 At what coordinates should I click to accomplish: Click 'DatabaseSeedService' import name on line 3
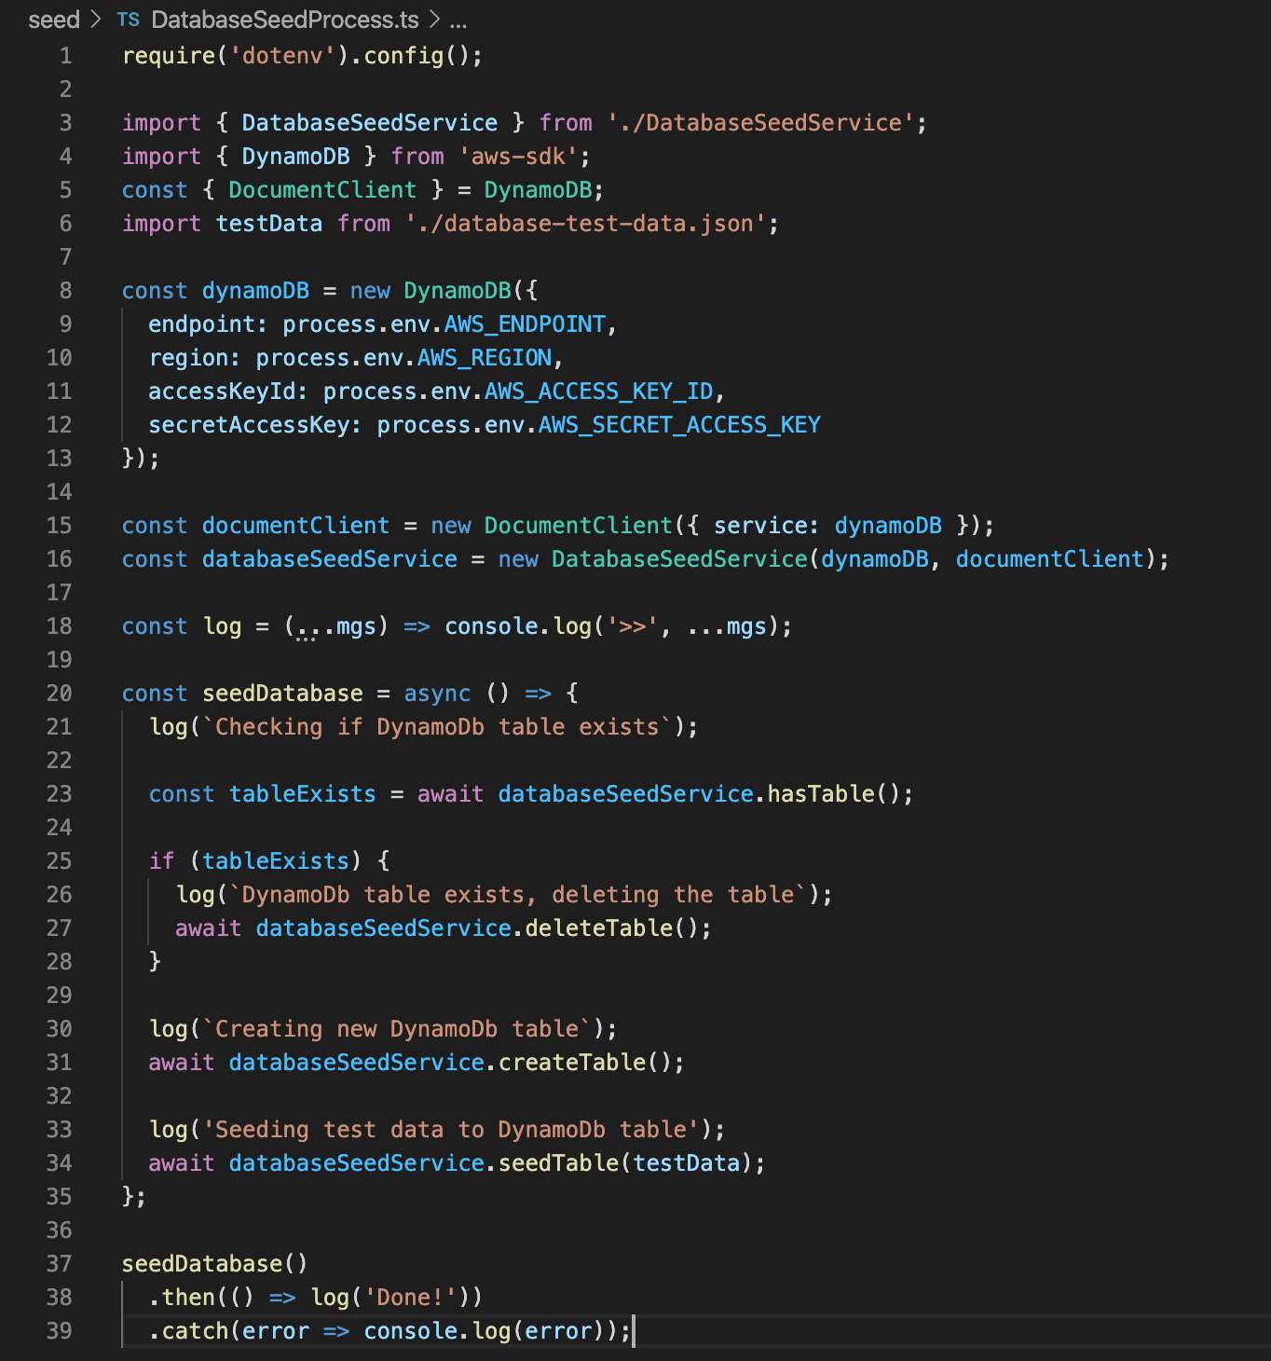(370, 123)
